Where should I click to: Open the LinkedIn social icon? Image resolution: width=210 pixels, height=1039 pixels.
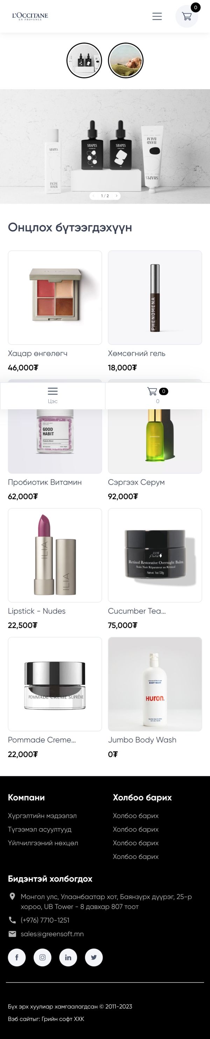pyautogui.click(x=68, y=957)
